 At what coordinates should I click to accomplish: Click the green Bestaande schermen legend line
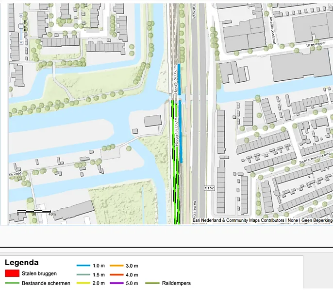12,283
